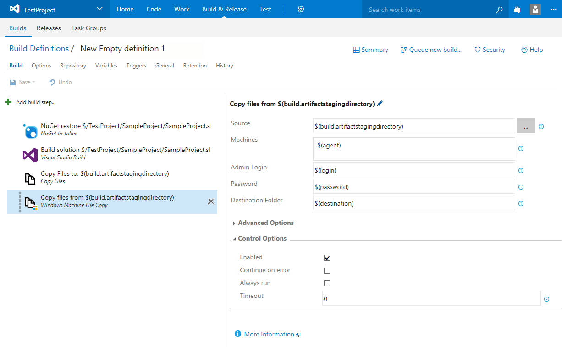Open the Releases tab

[x=49, y=28]
